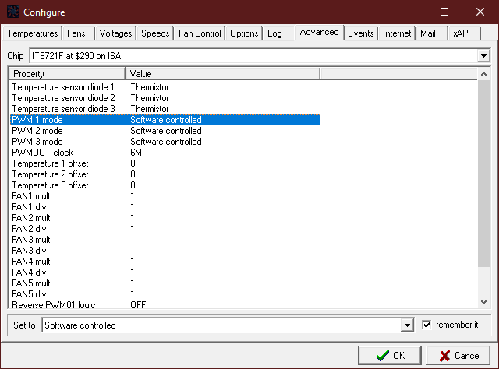
Task: Select the 'FAN1 div' row
Action: click(165, 207)
